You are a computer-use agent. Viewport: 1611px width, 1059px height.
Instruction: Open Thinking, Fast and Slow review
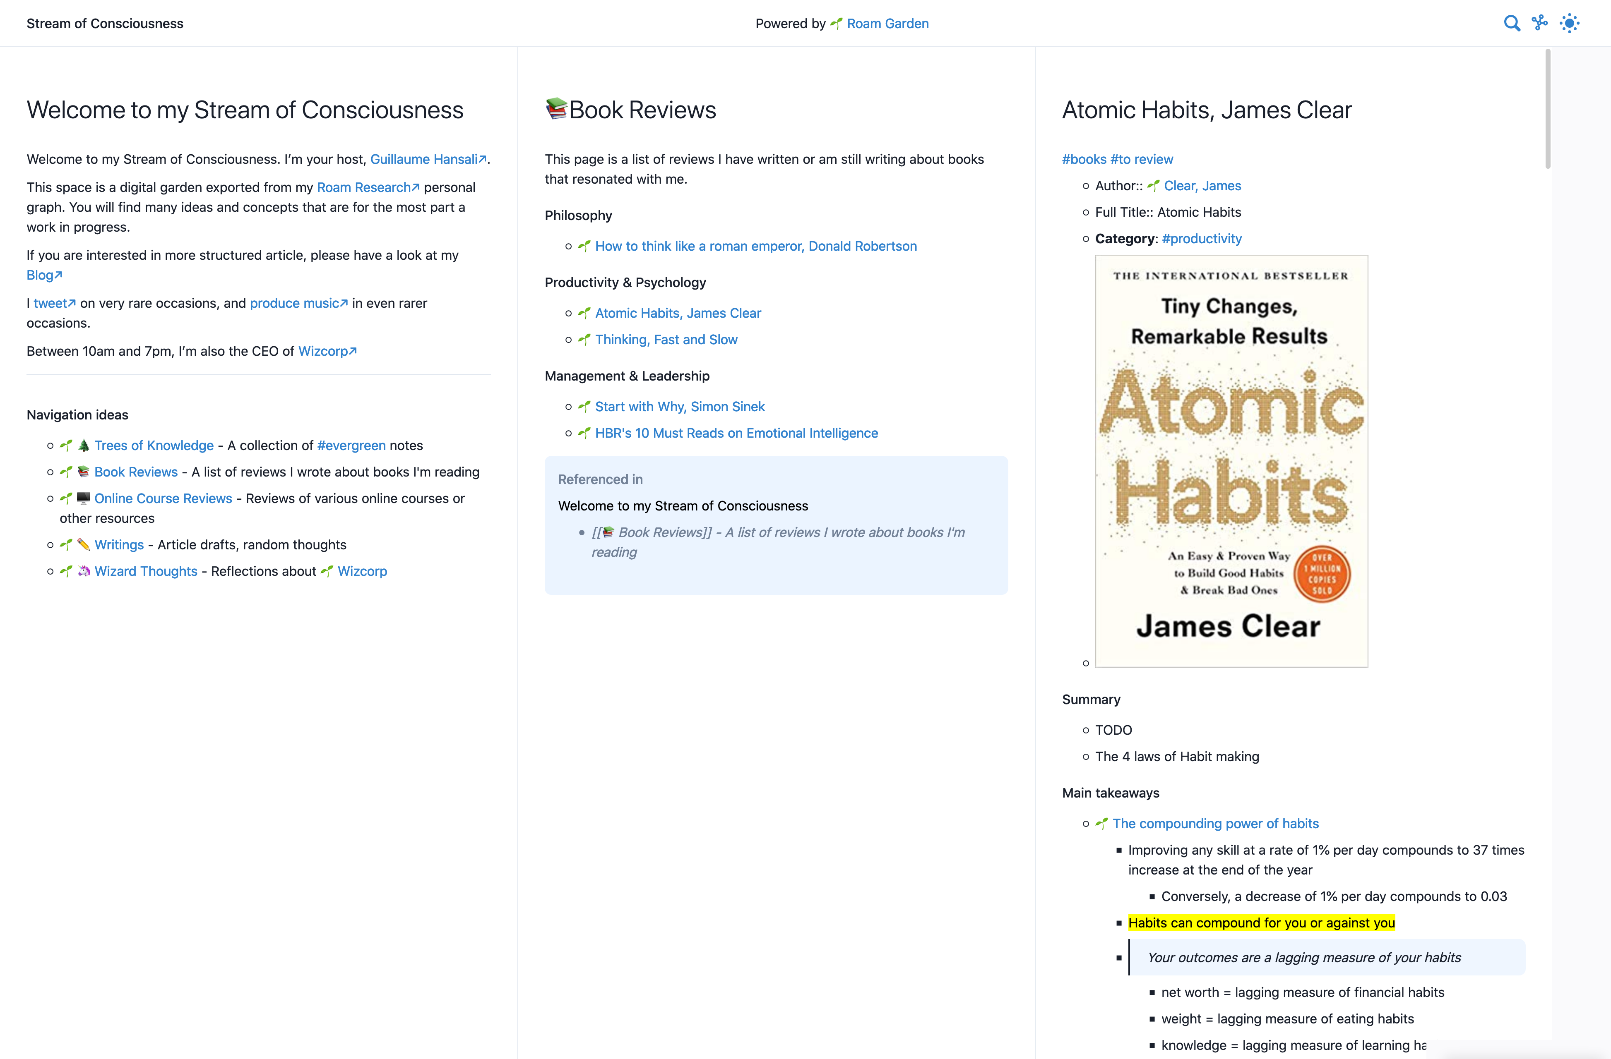(666, 340)
